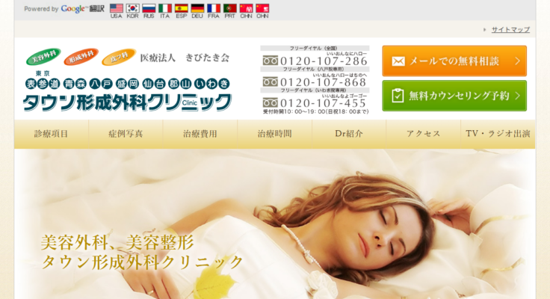Click the USA flag translation icon
Screen dimensions: 550x299
(x=117, y=9)
